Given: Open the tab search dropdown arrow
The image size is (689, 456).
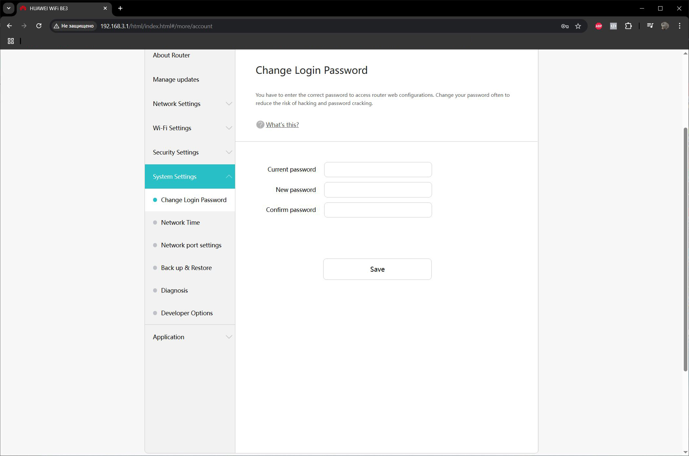Looking at the screenshot, I should (x=9, y=8).
